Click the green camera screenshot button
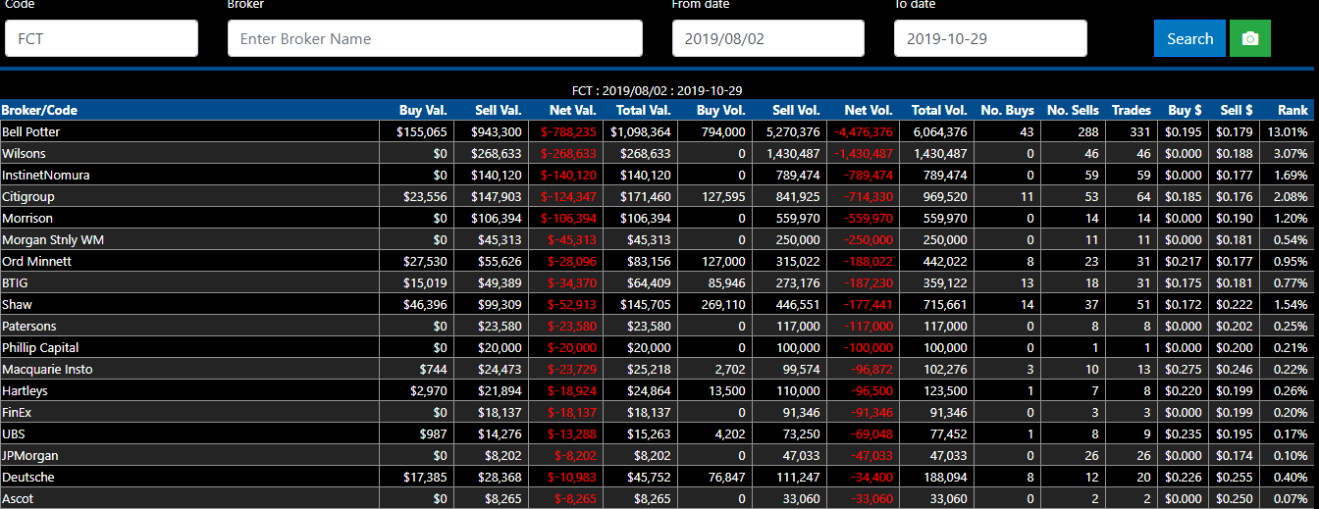The height and width of the screenshot is (509, 1319). coord(1250,38)
